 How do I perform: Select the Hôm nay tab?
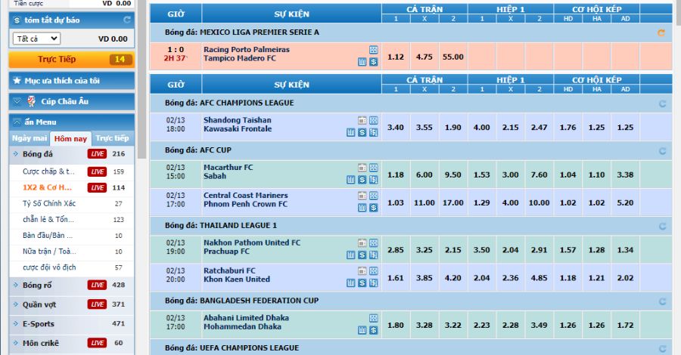[x=70, y=139]
